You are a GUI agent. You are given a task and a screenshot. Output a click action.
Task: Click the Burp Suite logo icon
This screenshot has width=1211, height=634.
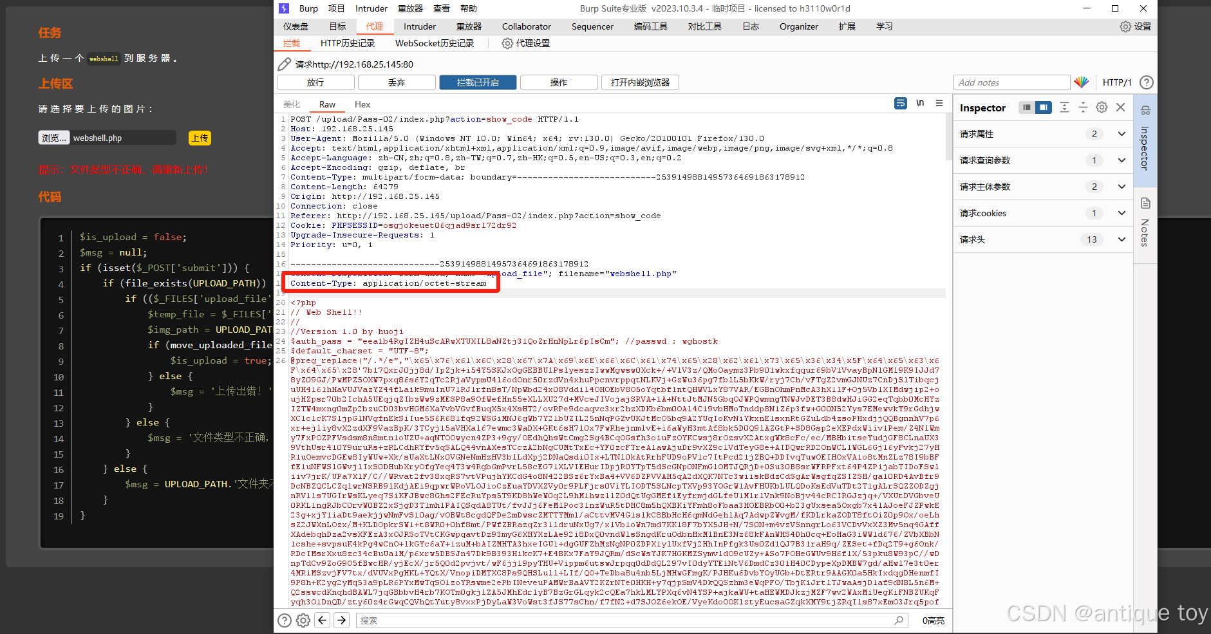pos(284,8)
